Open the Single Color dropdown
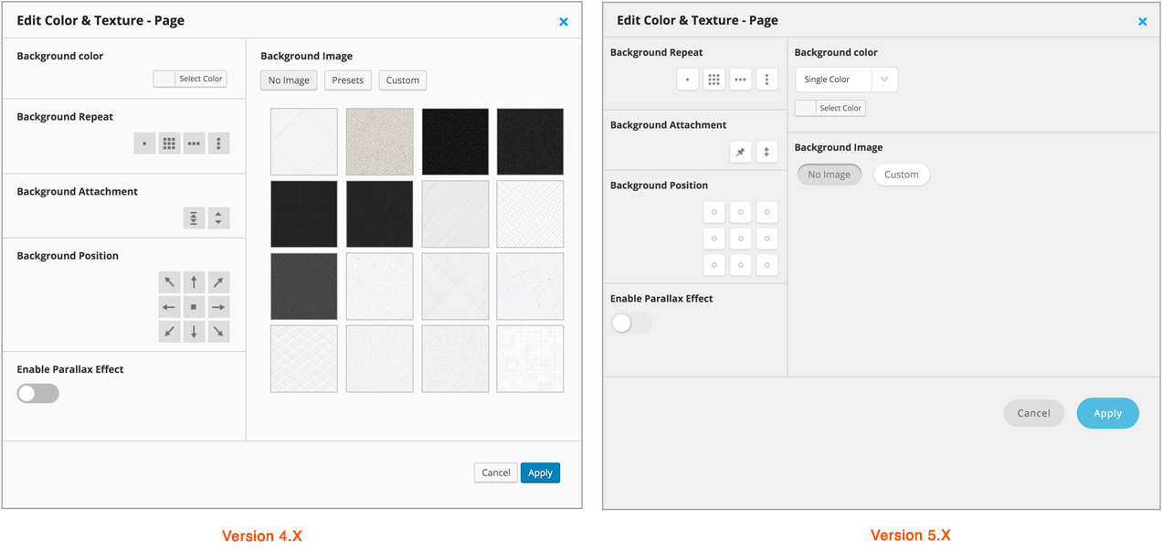 (x=846, y=80)
